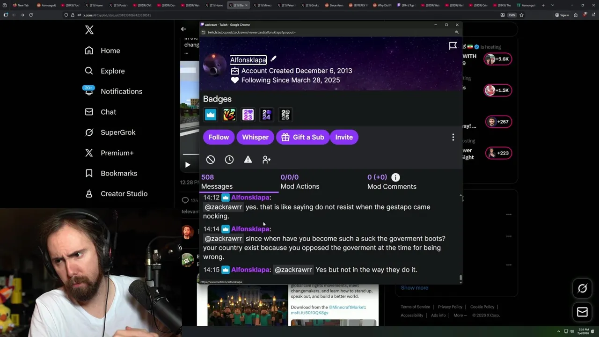Screen dimensions: 599x337
Task: Click the @MinecraftMarket mention link
Action: click(347, 308)
